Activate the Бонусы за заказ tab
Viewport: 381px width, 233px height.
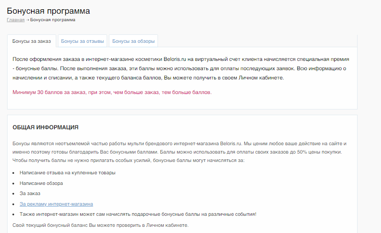31,41
